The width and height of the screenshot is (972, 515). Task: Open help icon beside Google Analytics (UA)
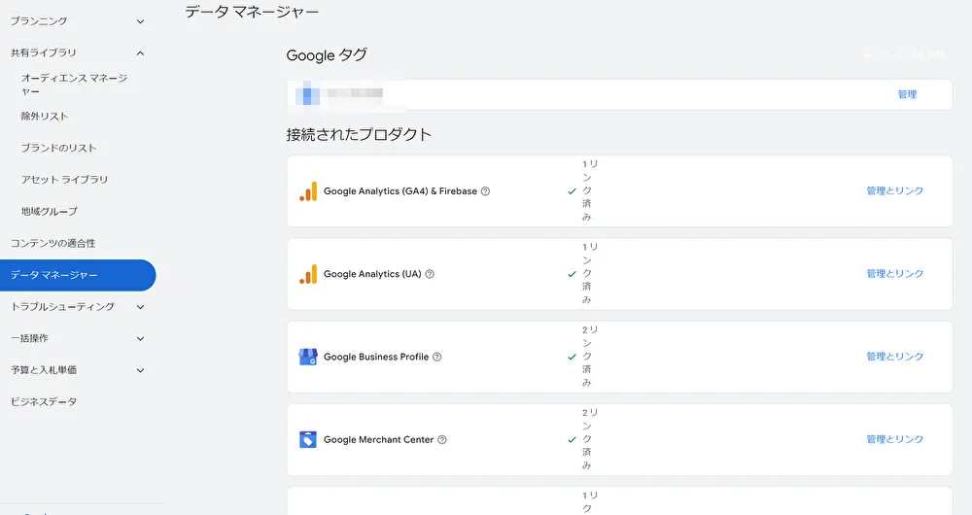coord(430,274)
